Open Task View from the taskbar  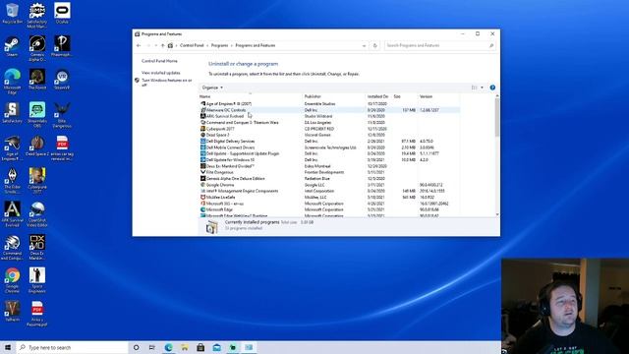point(152,347)
